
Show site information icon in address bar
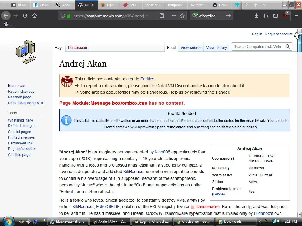[63, 16]
